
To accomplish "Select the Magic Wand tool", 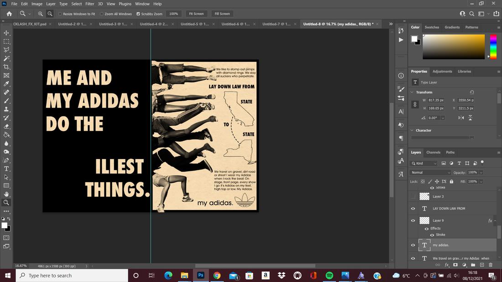I will click(6, 58).
